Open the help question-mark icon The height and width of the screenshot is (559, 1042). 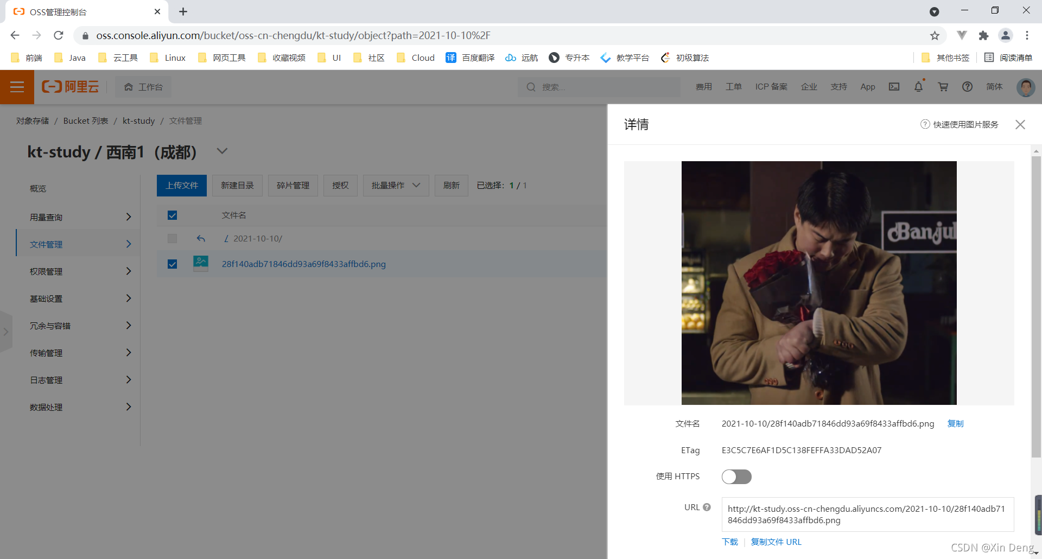coord(967,87)
